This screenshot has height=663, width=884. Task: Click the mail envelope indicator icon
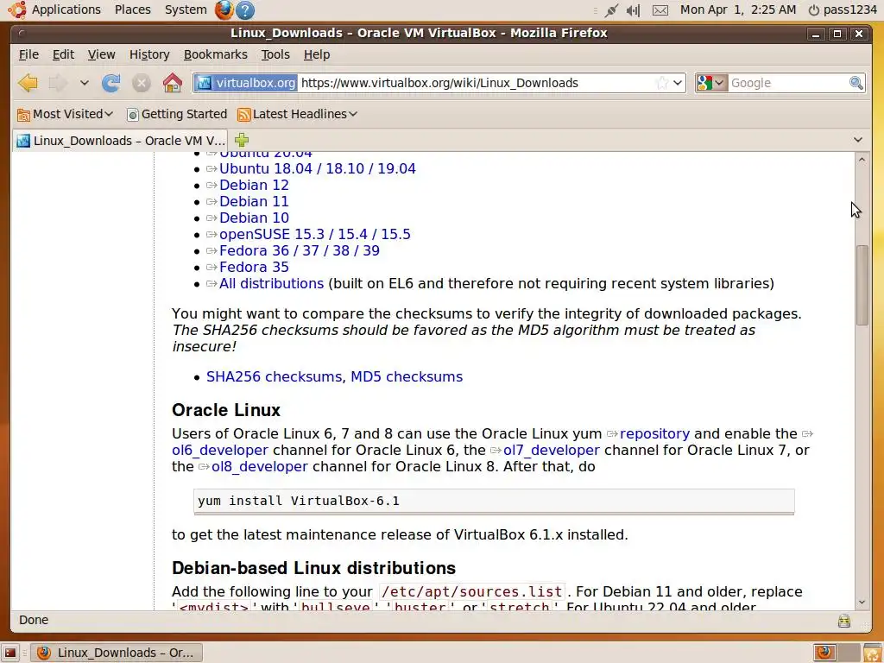tap(660, 10)
